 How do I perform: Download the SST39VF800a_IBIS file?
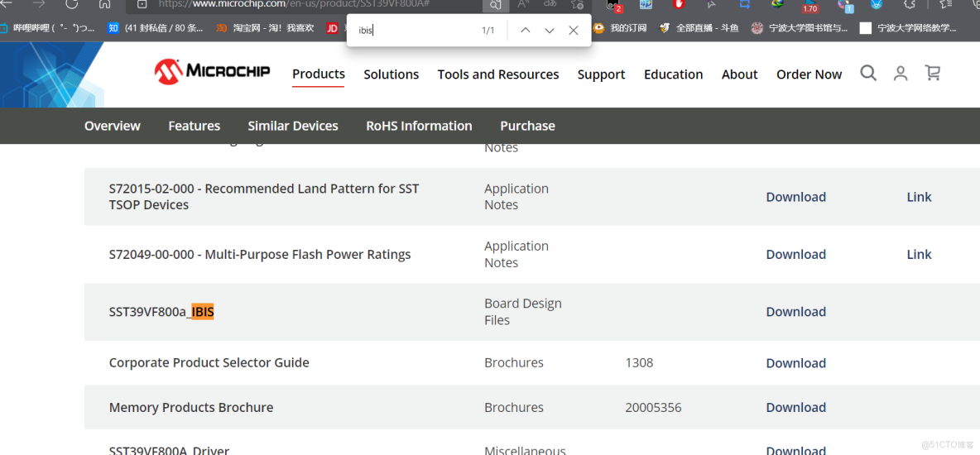click(795, 312)
